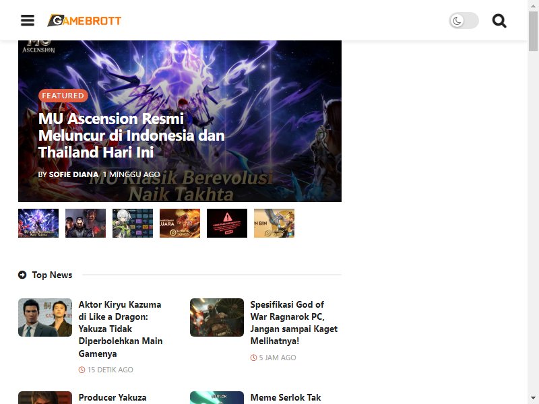The width and height of the screenshot is (539, 404).
Task: Click the scrollbar up arrow
Action: pos(533,5)
